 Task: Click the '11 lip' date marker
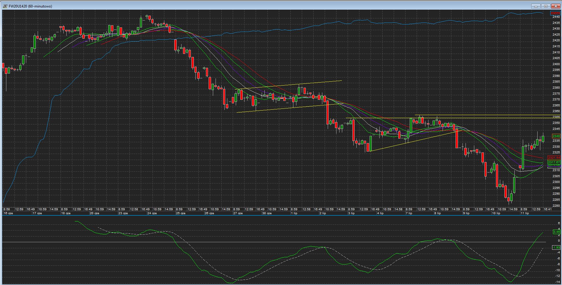tap(525, 213)
